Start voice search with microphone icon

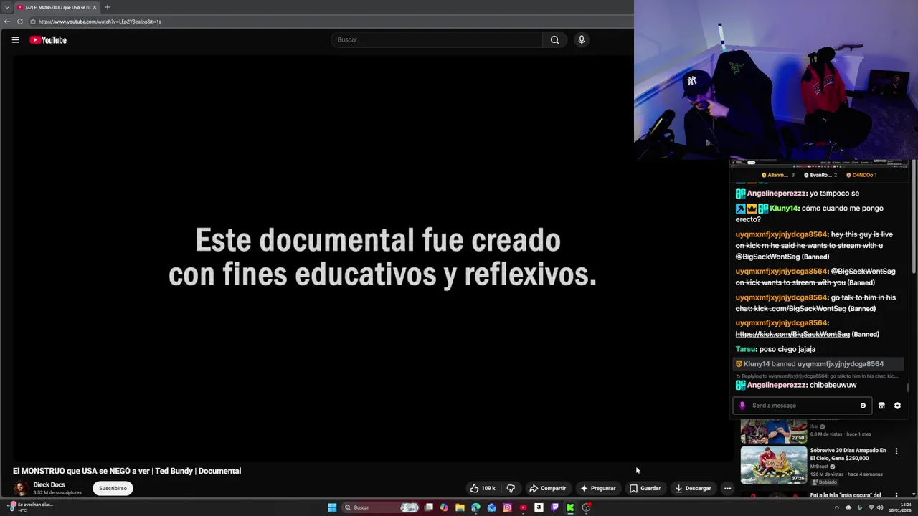click(582, 40)
